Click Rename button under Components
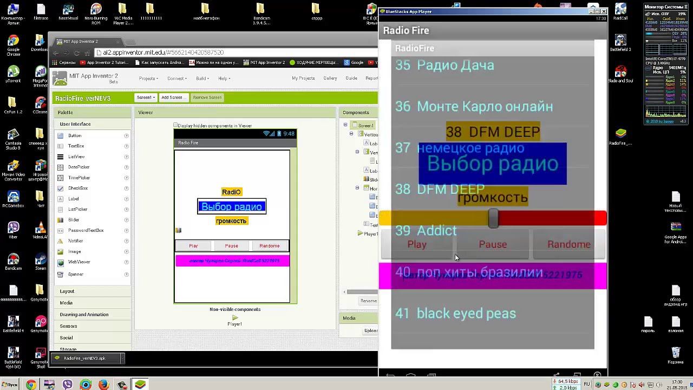Screen dimensions: 693x390 coord(368,301)
